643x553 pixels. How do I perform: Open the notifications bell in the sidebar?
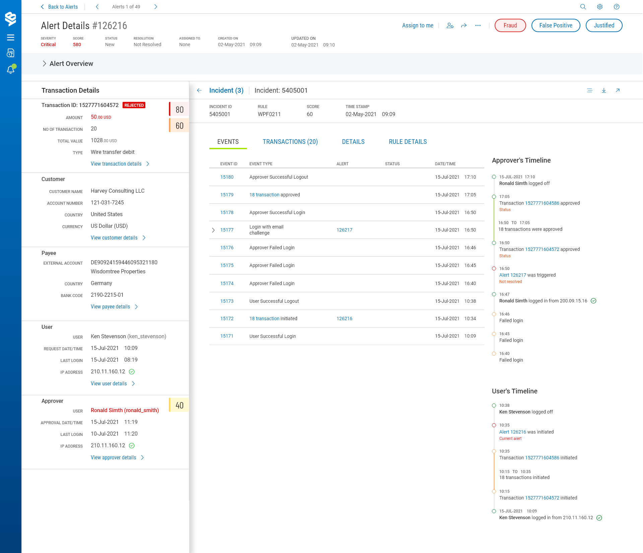point(11,69)
